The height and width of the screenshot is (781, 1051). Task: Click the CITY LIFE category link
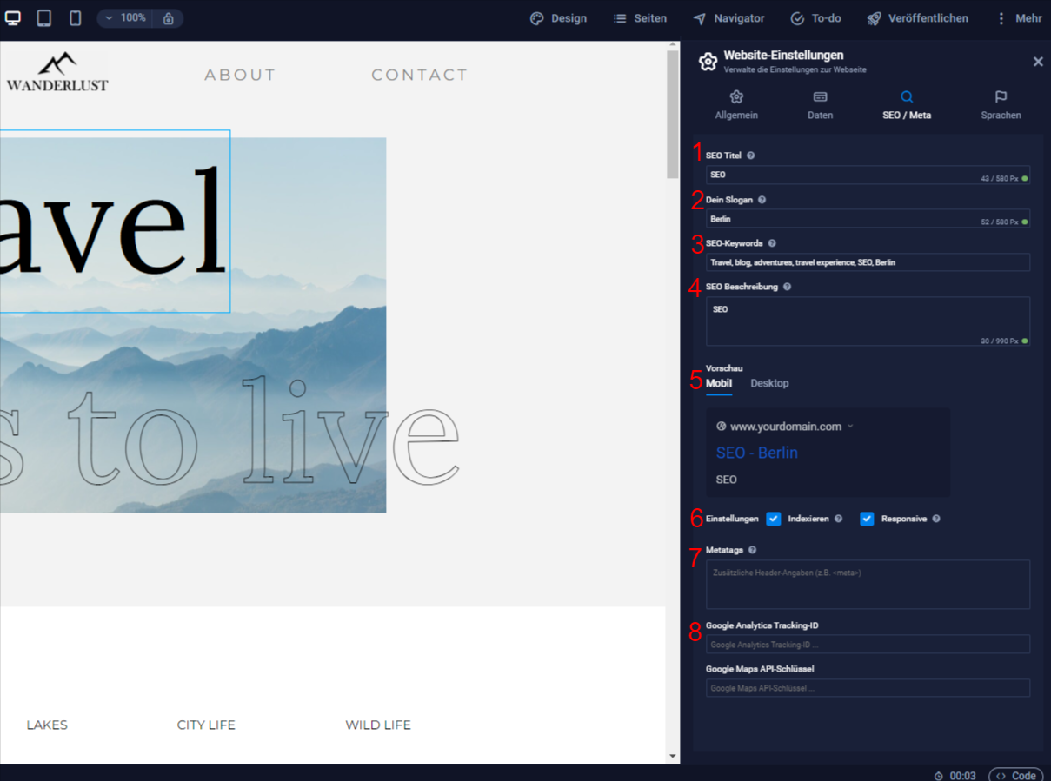[x=206, y=725]
